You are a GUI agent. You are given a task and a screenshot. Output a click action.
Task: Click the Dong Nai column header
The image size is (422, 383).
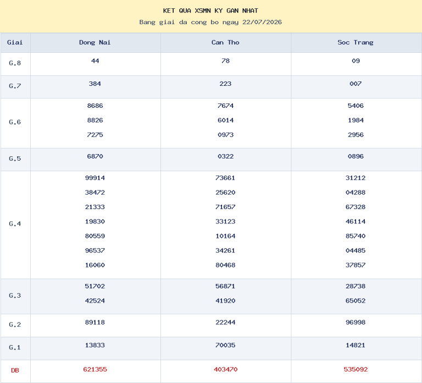click(95, 42)
